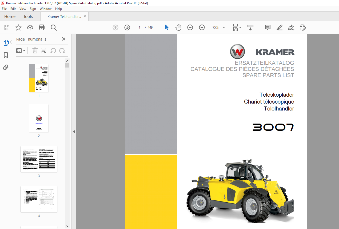
Task: Click the Telelhandler text on page
Action: [x=279, y=109]
